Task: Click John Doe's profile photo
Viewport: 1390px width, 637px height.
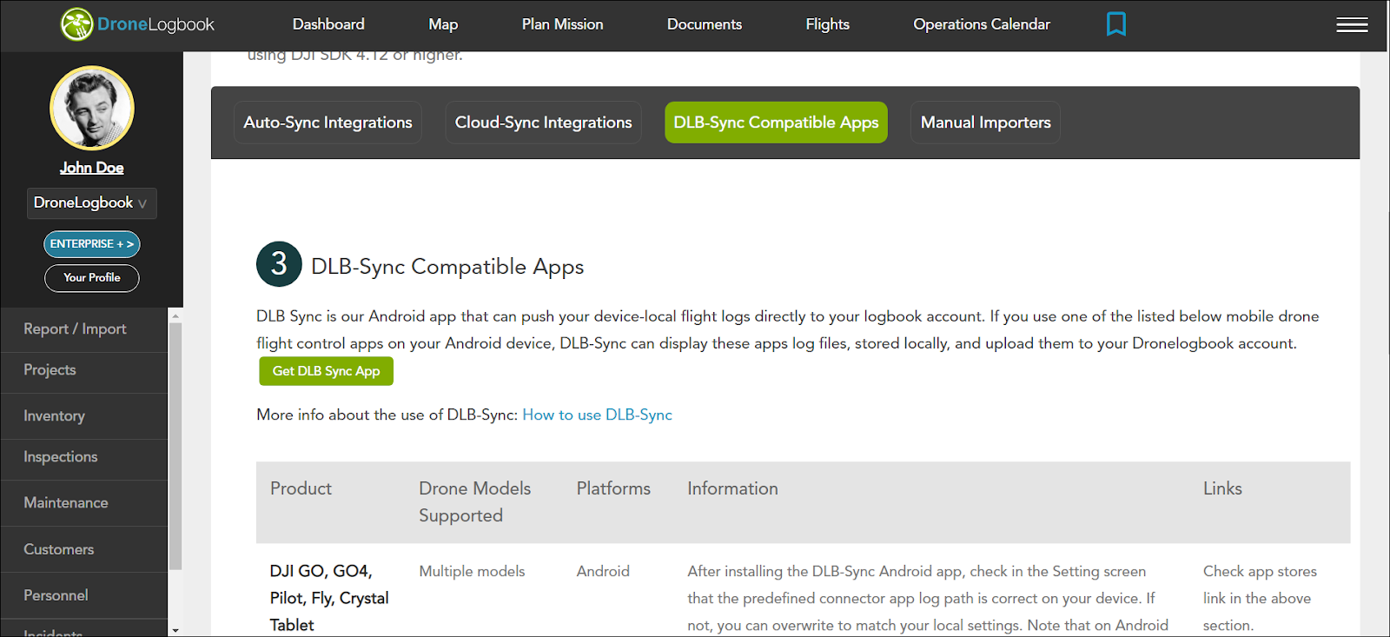Action: coord(92,108)
